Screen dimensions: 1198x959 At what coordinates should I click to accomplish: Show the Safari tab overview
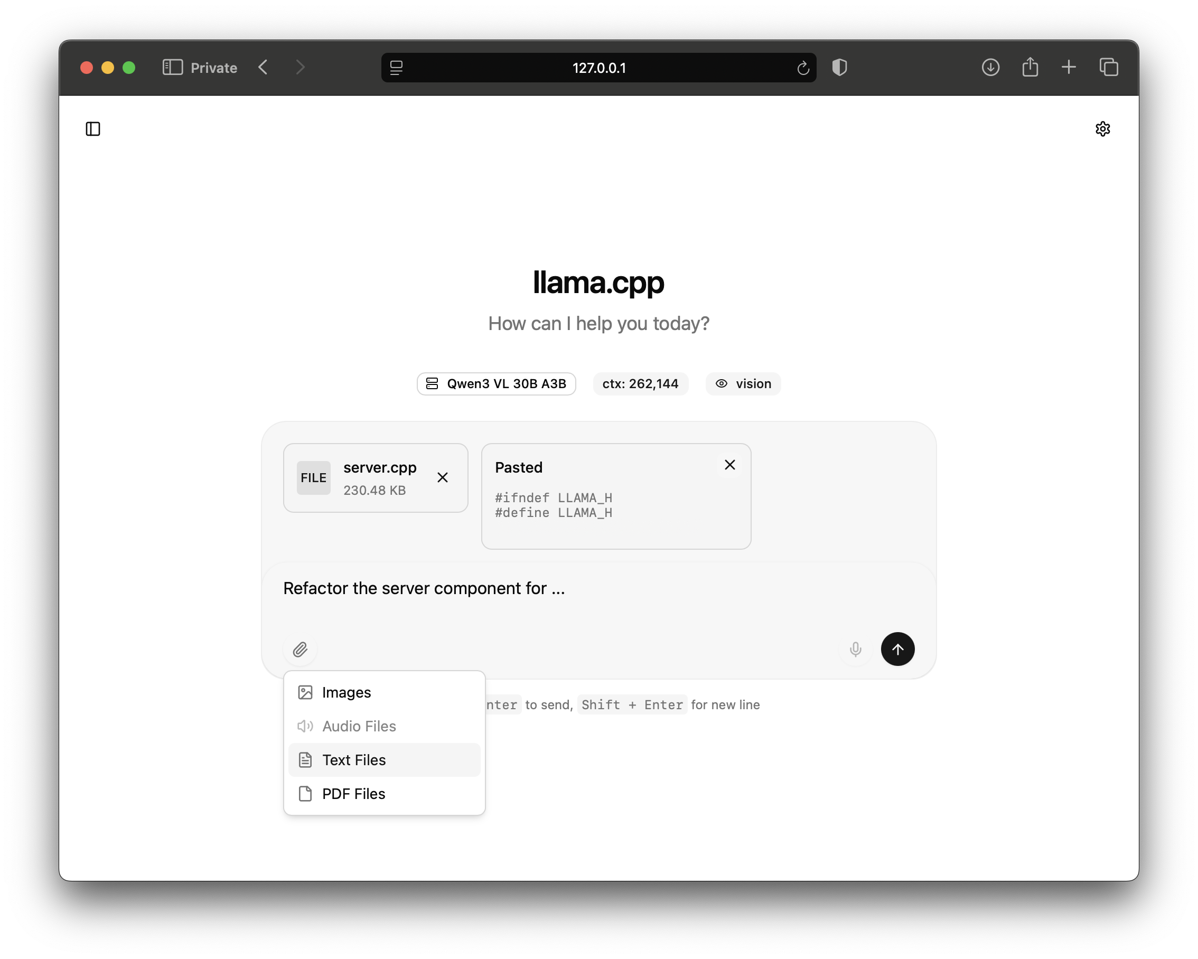click(x=1109, y=68)
